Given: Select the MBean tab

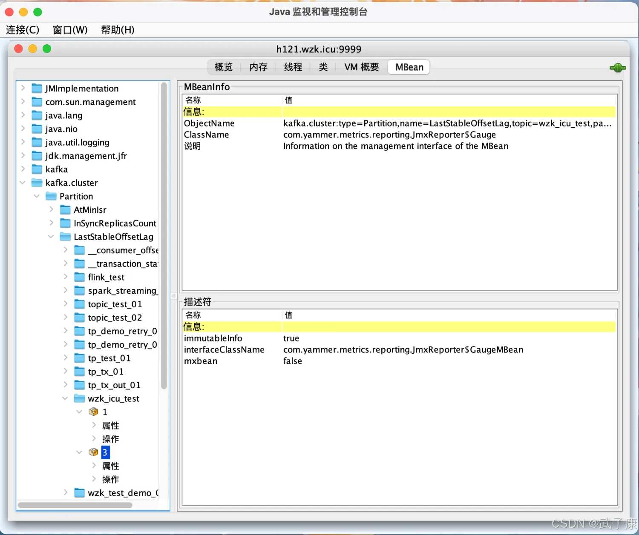Looking at the screenshot, I should click(x=409, y=67).
